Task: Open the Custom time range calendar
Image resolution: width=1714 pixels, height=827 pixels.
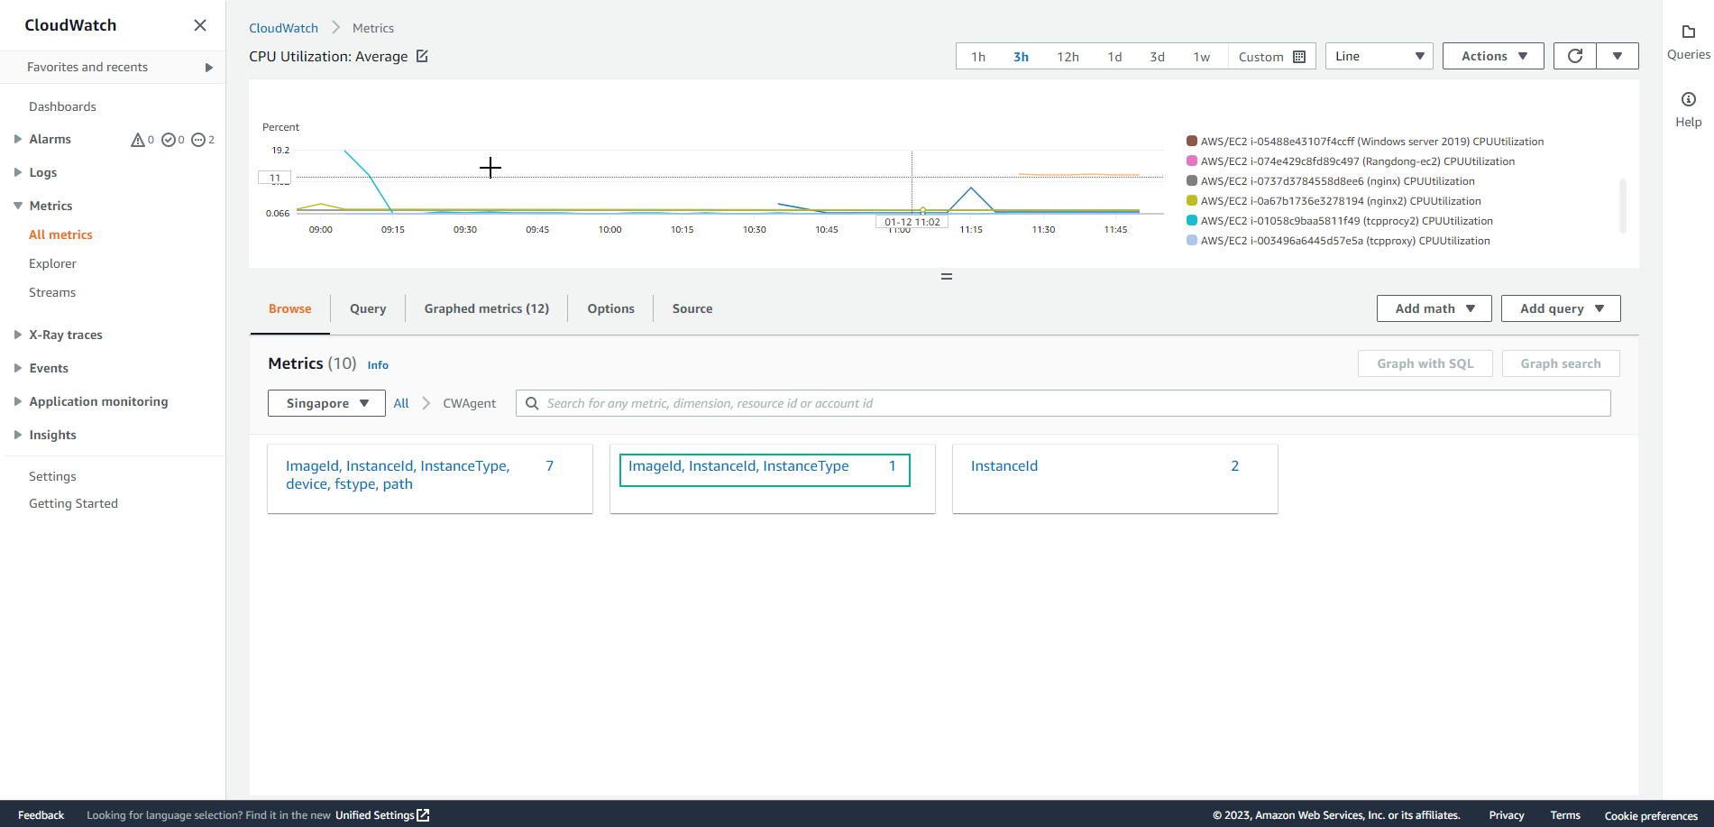Action: [1271, 57]
